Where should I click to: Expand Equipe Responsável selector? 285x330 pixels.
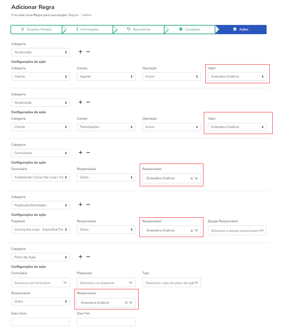coord(237,231)
